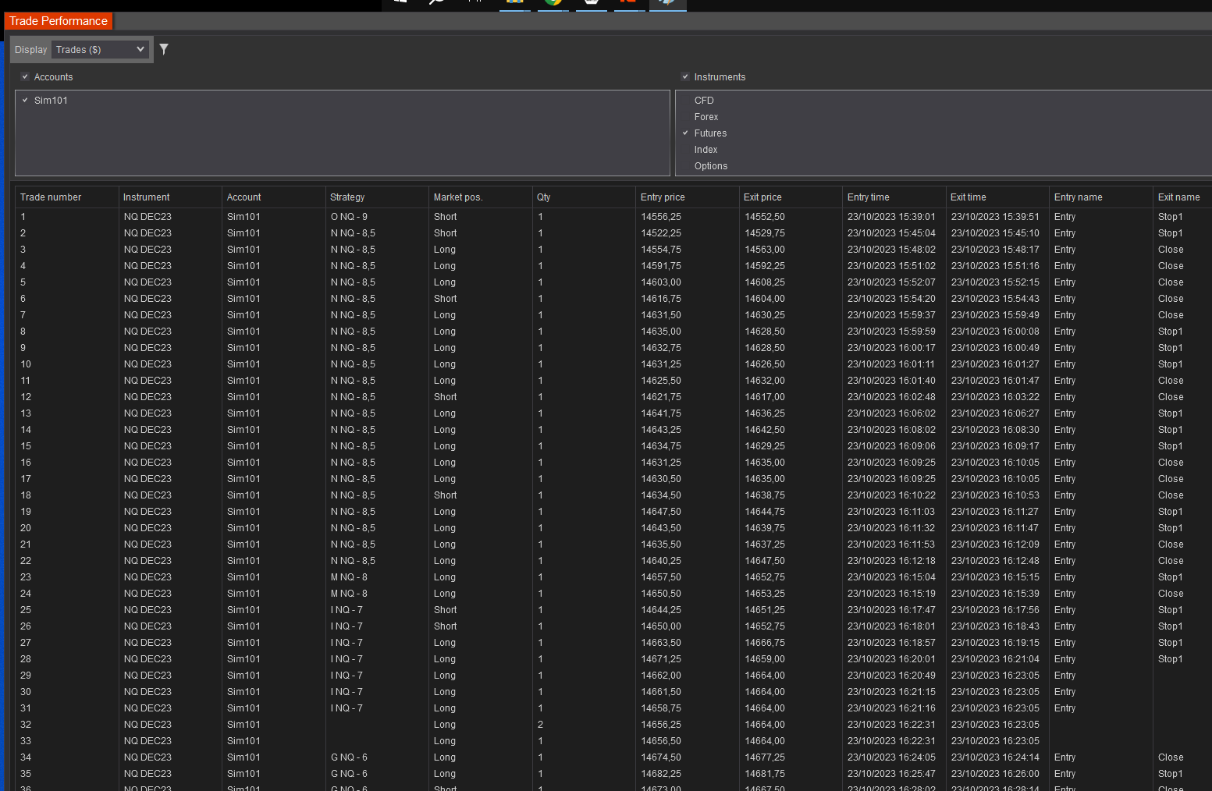Click the Trade Performance tab
This screenshot has width=1212, height=791.
[58, 21]
